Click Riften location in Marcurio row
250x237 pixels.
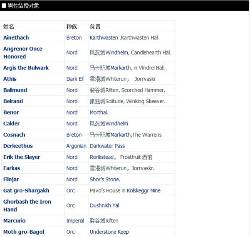point(104,221)
